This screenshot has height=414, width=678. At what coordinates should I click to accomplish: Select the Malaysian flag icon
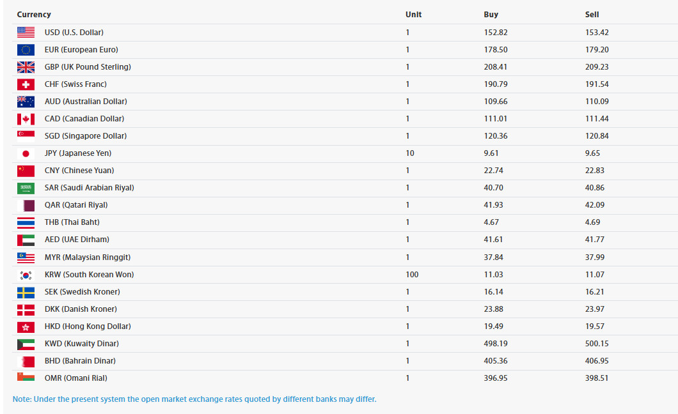(26, 257)
